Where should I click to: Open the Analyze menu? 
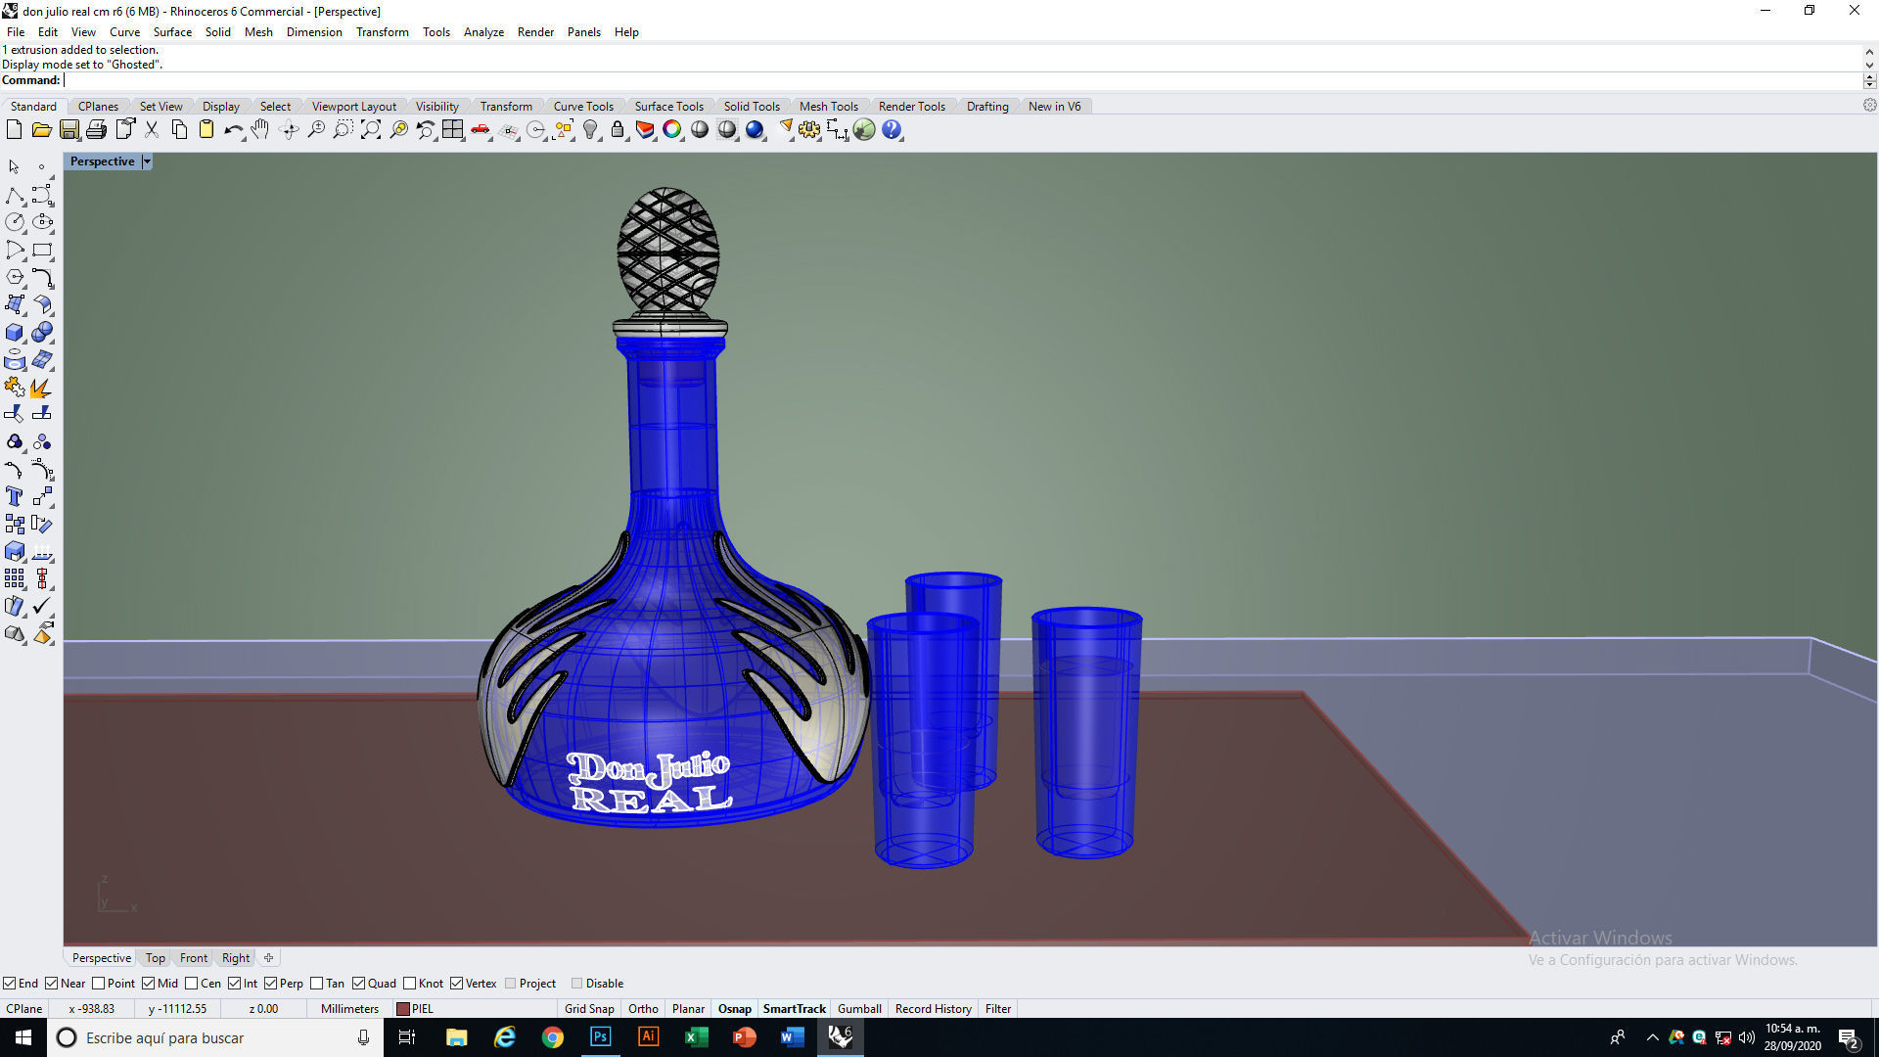[483, 31]
